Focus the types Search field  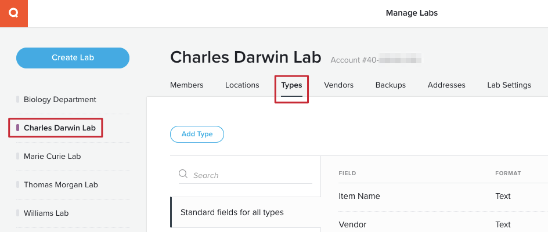[x=246, y=175]
